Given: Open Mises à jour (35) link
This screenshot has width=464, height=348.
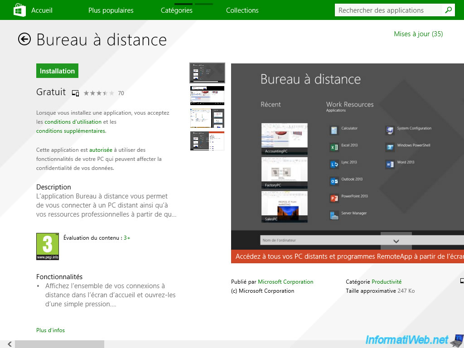Looking at the screenshot, I should point(418,34).
